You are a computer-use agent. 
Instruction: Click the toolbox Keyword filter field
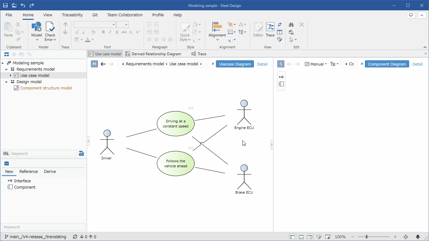[43, 227]
